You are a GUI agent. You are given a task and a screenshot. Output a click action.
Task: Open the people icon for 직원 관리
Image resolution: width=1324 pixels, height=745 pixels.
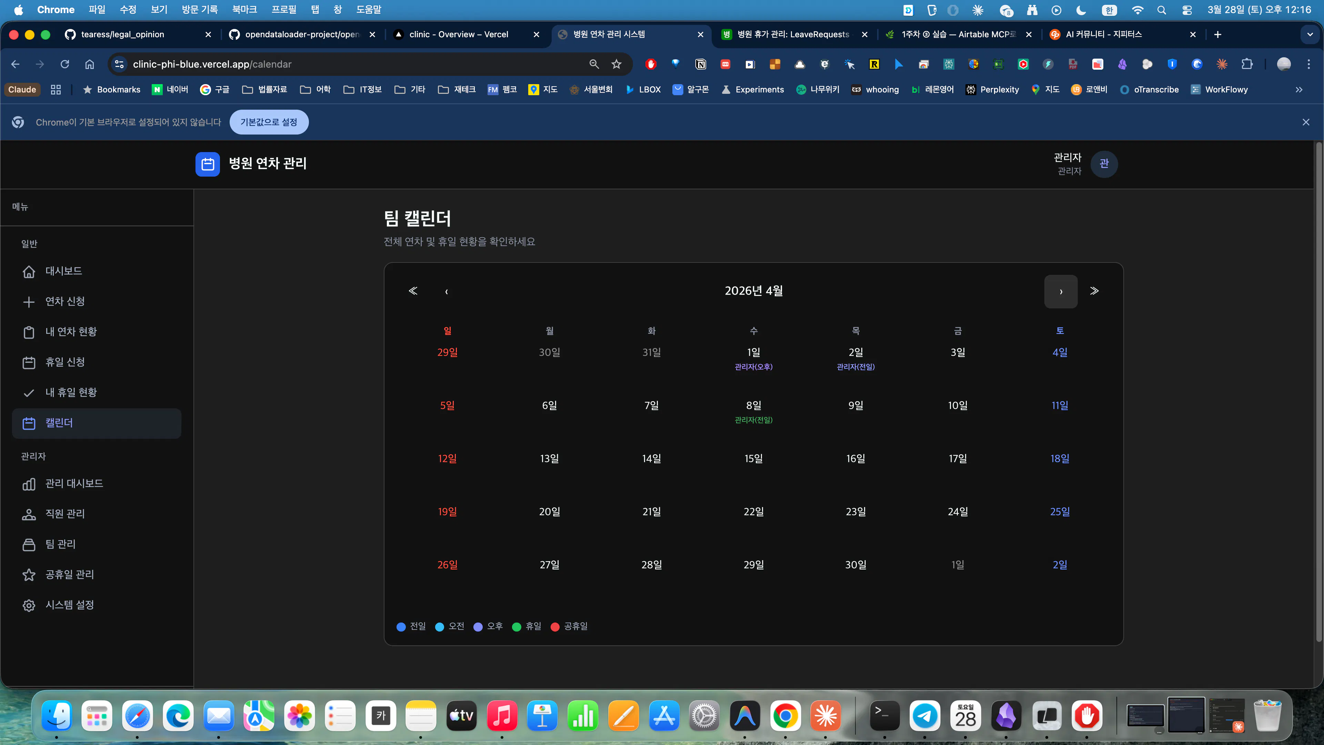(29, 514)
